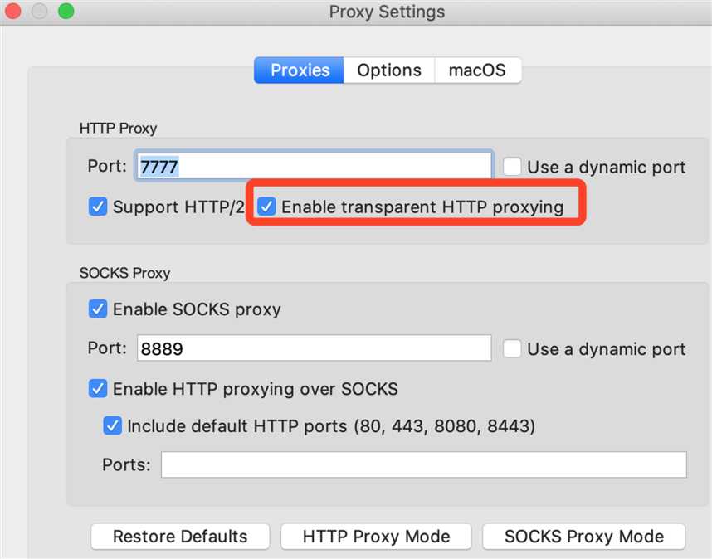Select the Proxies tab
The height and width of the screenshot is (559, 712).
click(299, 70)
